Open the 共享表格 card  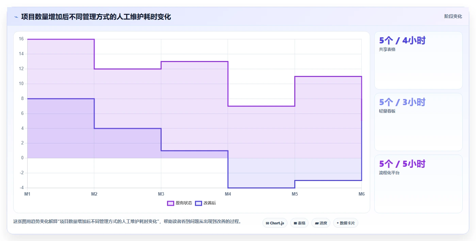(418, 60)
